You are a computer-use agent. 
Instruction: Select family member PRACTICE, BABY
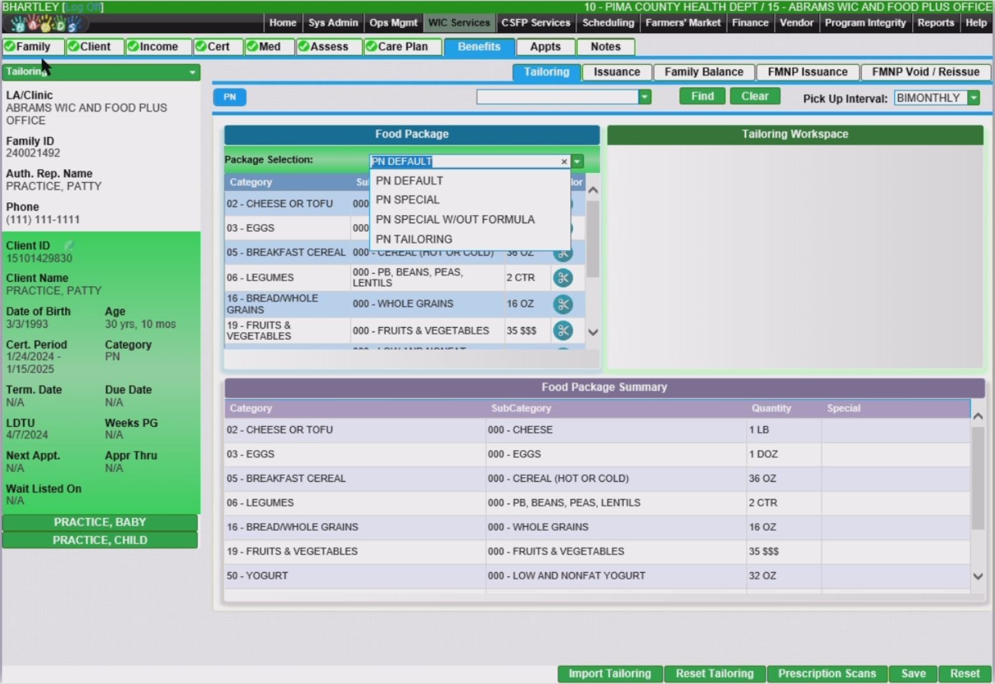tap(100, 522)
